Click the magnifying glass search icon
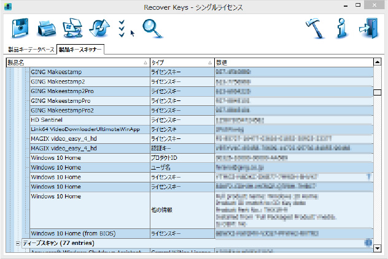 click(152, 28)
